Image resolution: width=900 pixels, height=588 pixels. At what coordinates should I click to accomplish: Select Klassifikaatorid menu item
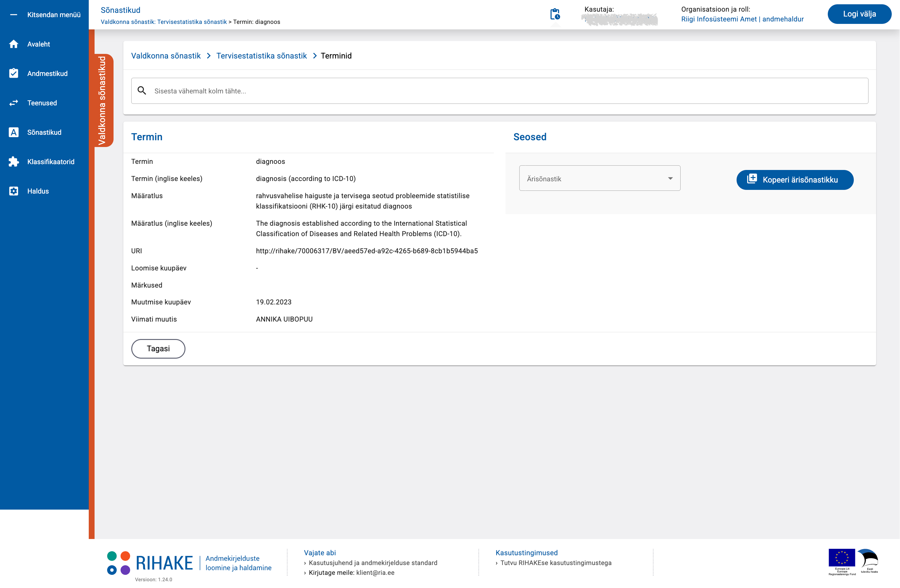point(51,162)
